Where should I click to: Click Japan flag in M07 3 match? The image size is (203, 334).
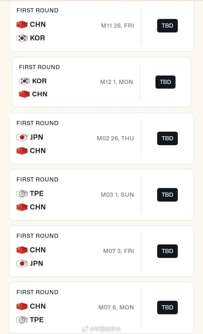[x=22, y=263]
